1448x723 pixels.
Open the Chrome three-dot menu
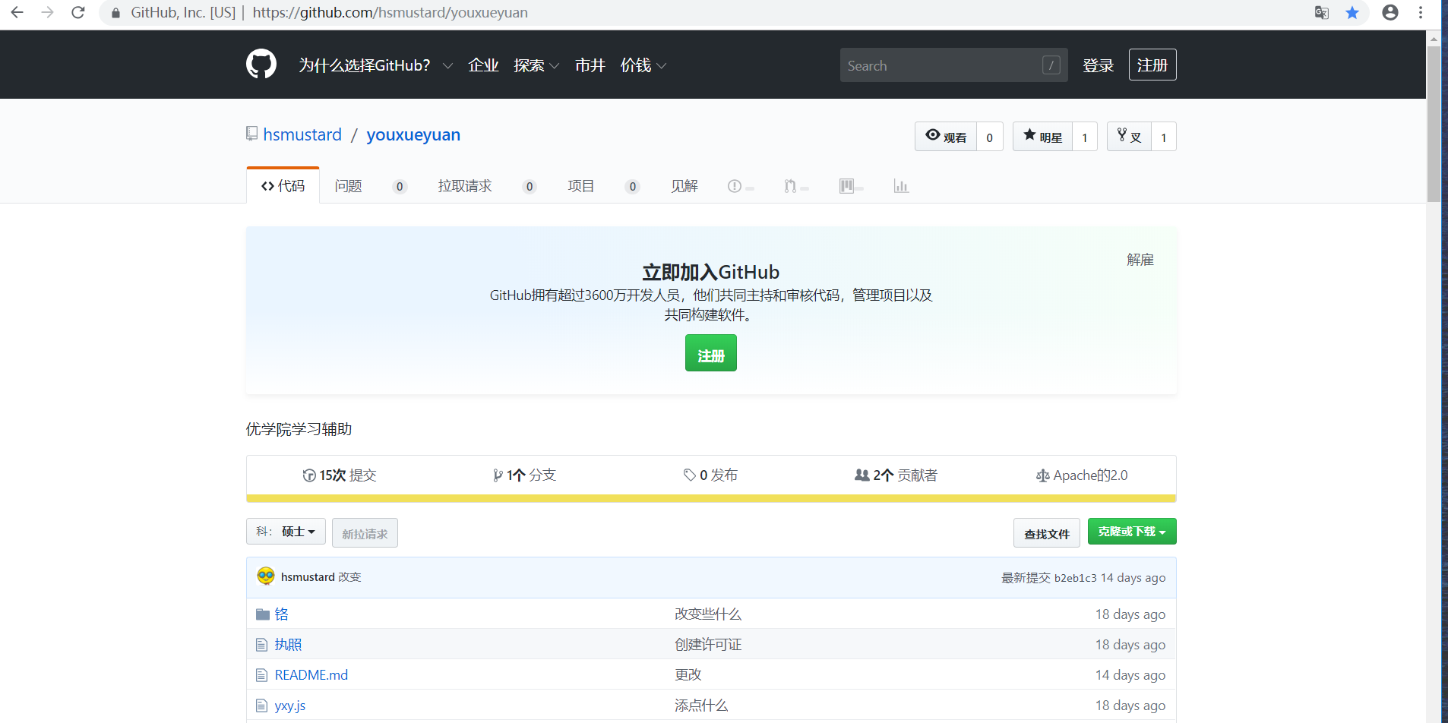tap(1421, 13)
